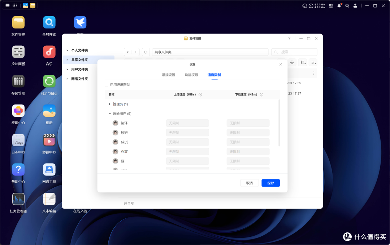Click the 保存 button
Image resolution: width=390 pixels, height=245 pixels.
270,183
